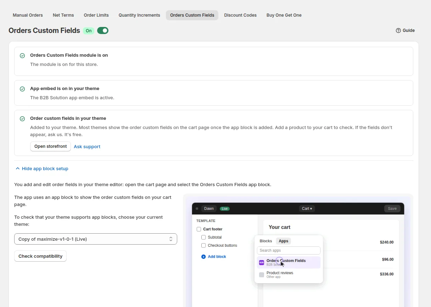Click the purple B2B Orders Custom Fields icon
431x307 pixels.
tap(262, 263)
